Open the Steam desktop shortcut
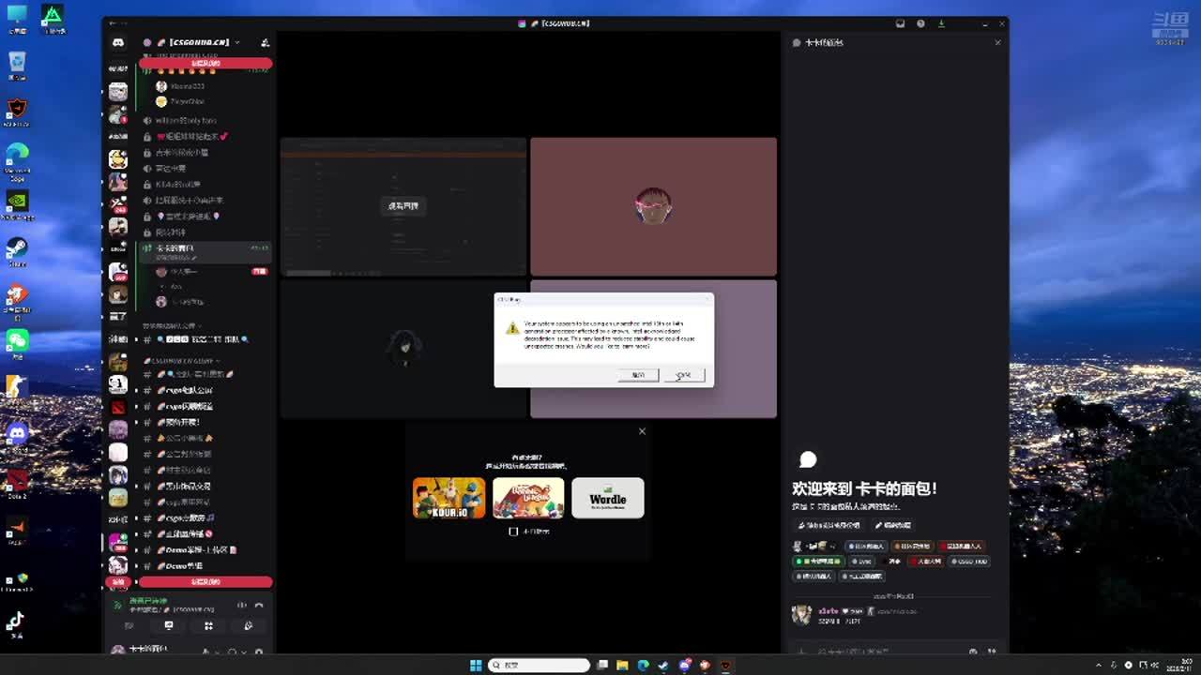The image size is (1201, 675). 17,247
